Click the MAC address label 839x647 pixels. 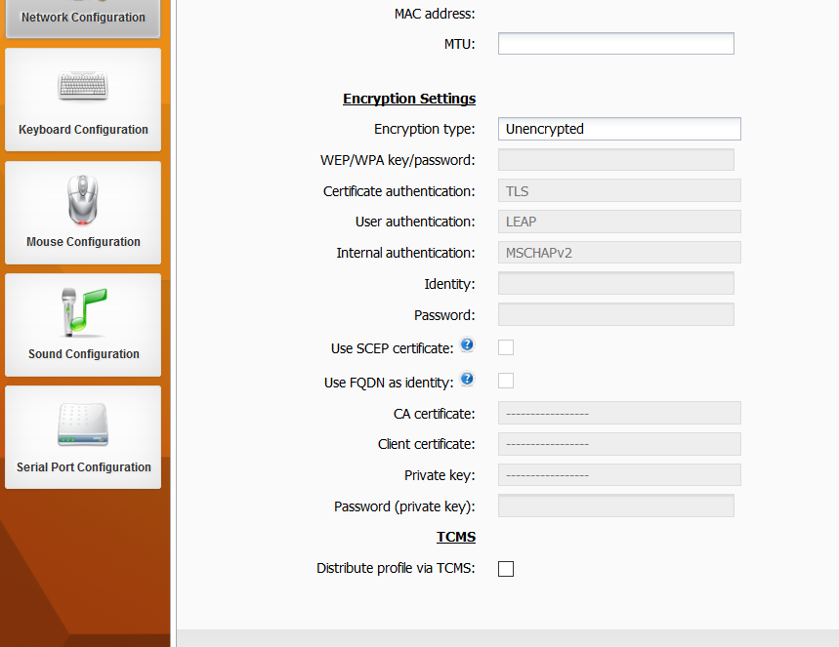[x=435, y=14]
